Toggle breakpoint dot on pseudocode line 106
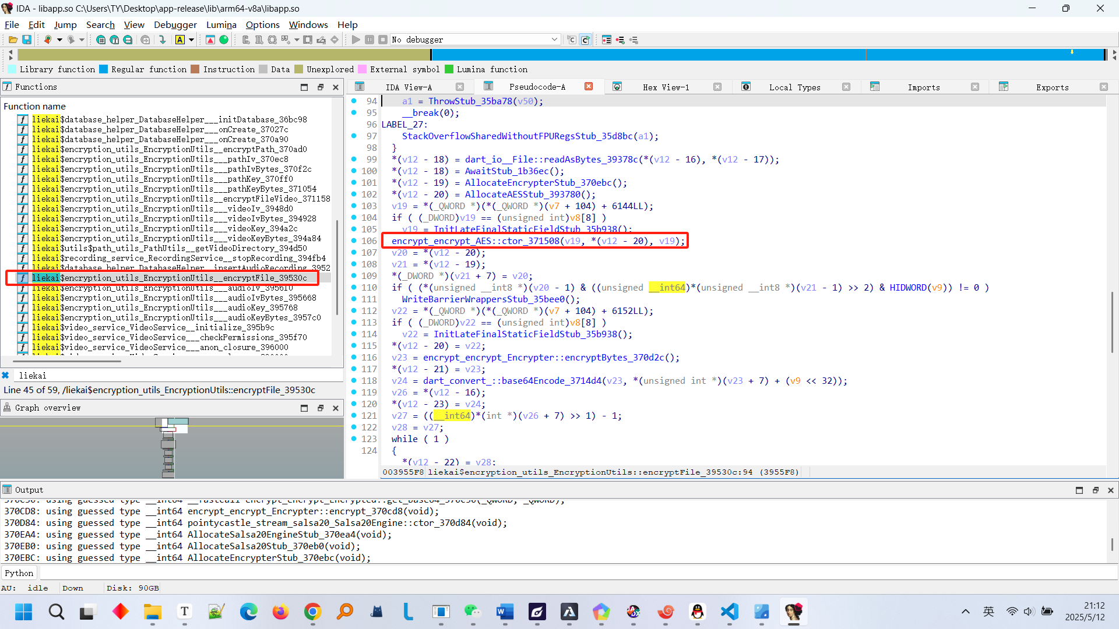This screenshot has width=1119, height=629. pyautogui.click(x=354, y=241)
